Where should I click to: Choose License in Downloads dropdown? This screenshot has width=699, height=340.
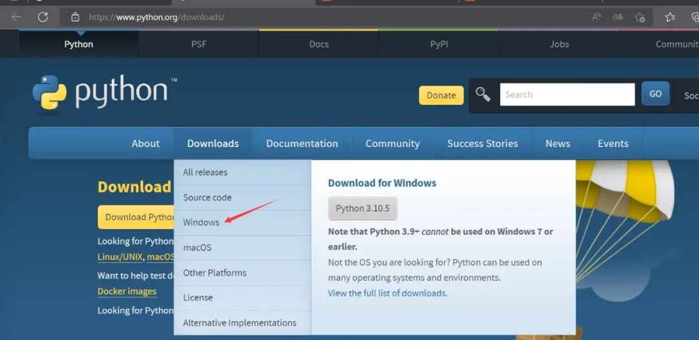(x=242, y=298)
